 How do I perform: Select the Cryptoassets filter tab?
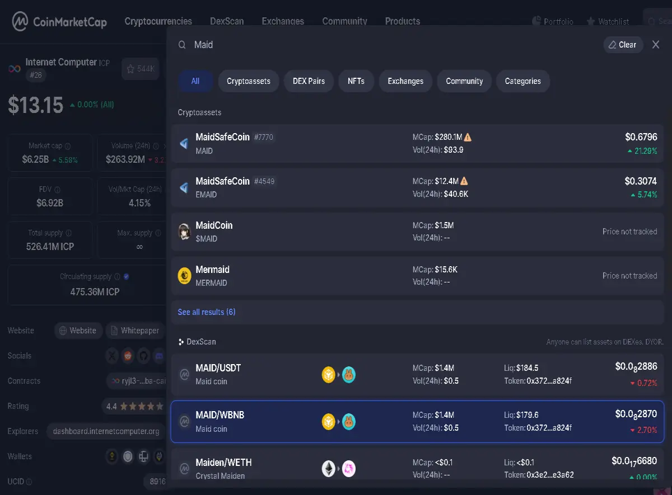(249, 81)
